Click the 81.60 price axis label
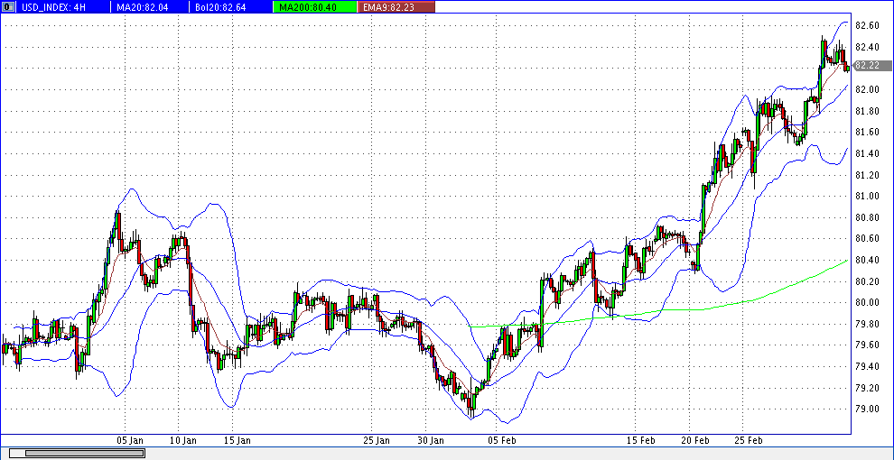 [x=867, y=132]
